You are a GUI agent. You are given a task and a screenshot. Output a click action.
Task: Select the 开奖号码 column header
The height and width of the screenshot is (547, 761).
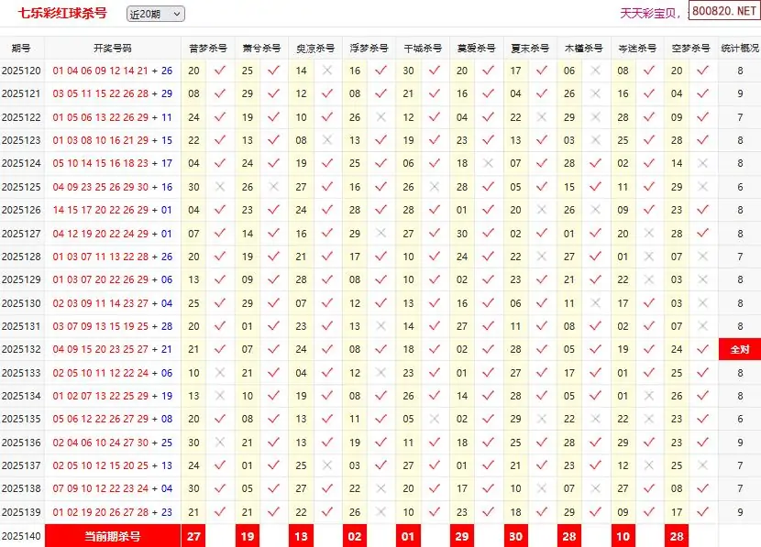point(112,48)
